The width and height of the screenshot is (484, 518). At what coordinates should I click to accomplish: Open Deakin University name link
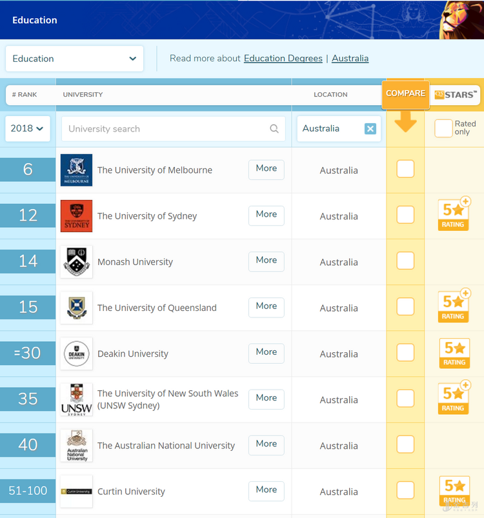pos(133,354)
